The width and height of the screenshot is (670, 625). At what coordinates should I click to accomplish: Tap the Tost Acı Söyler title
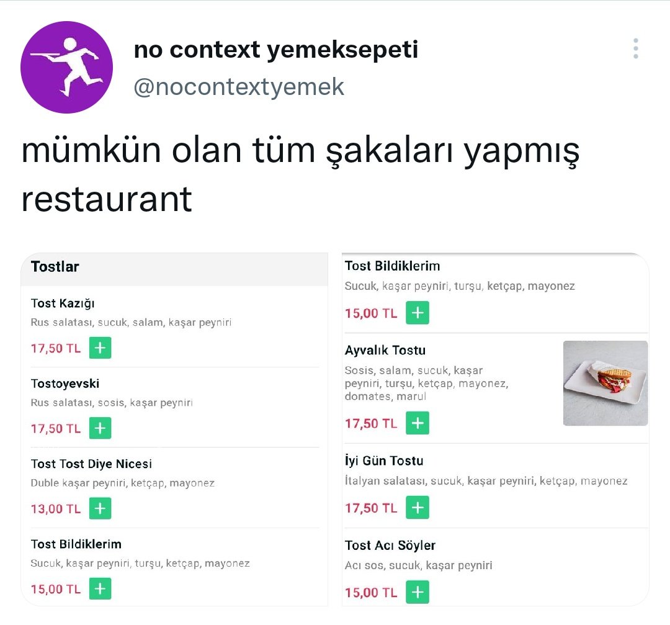coord(390,546)
